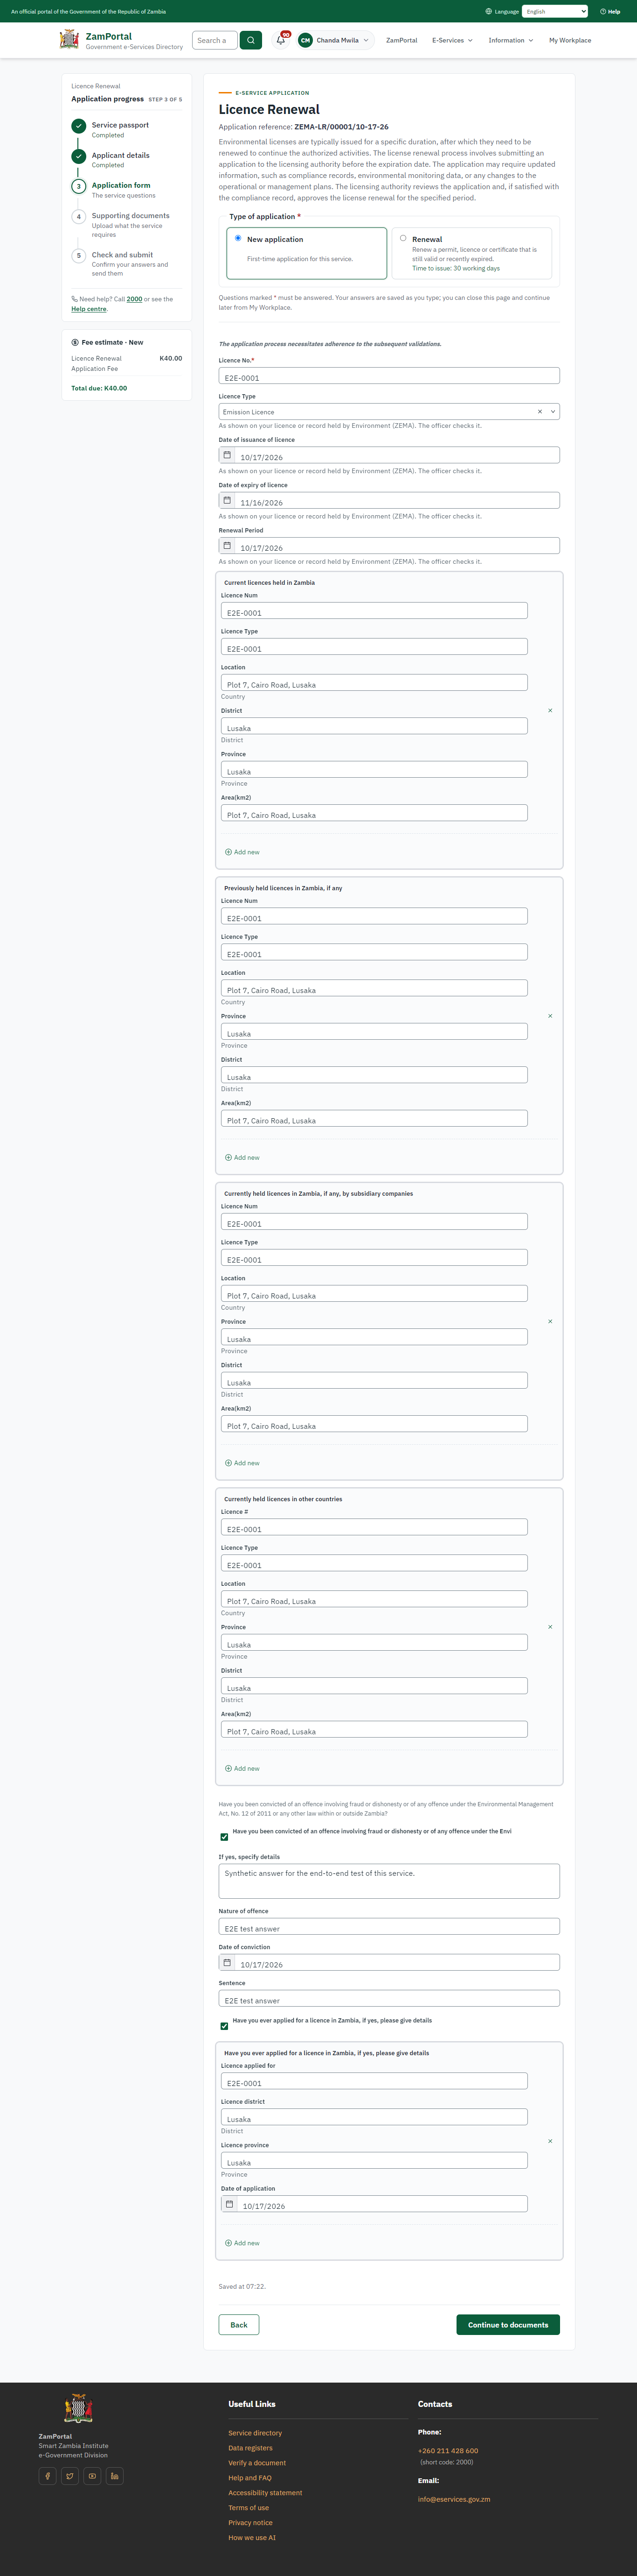Image resolution: width=637 pixels, height=2576 pixels.
Task: Open calendar for Date of conviction
Action: tap(227, 1962)
